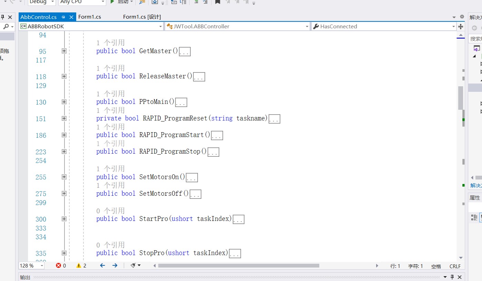Open the JWTool.ABBController type dropdown
This screenshot has width=482, height=281.
(x=238, y=26)
